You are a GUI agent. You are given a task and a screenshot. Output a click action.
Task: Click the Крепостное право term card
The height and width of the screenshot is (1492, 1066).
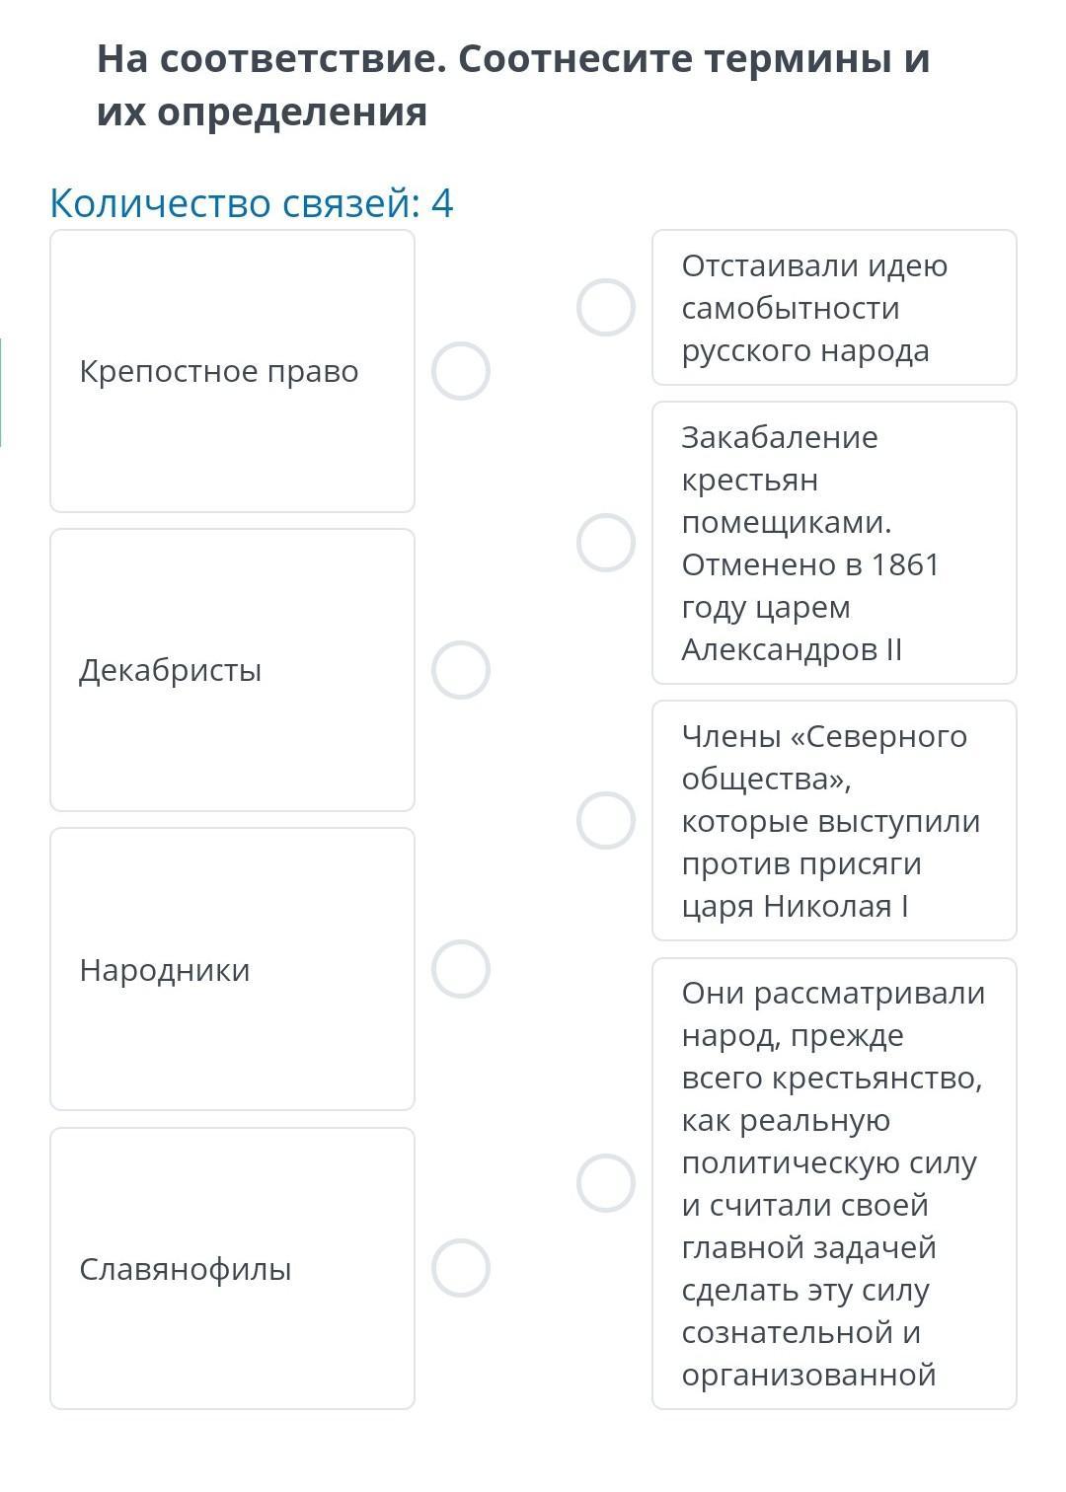coord(232,371)
